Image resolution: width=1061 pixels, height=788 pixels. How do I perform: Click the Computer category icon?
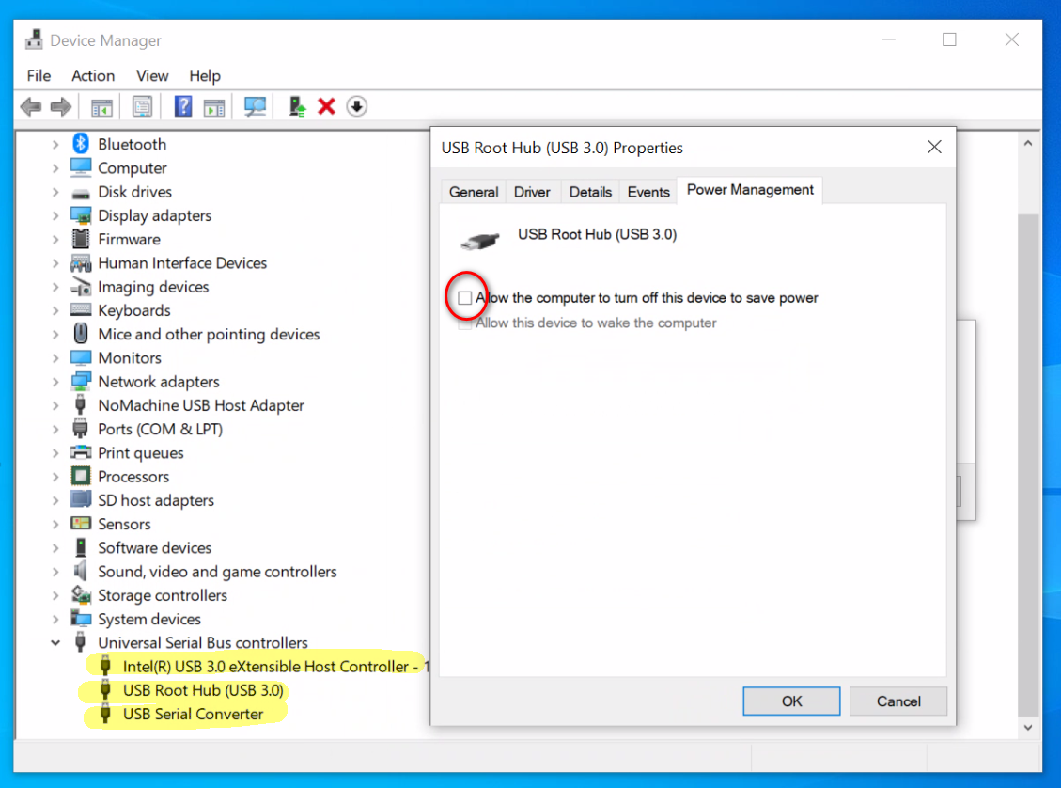pos(81,167)
